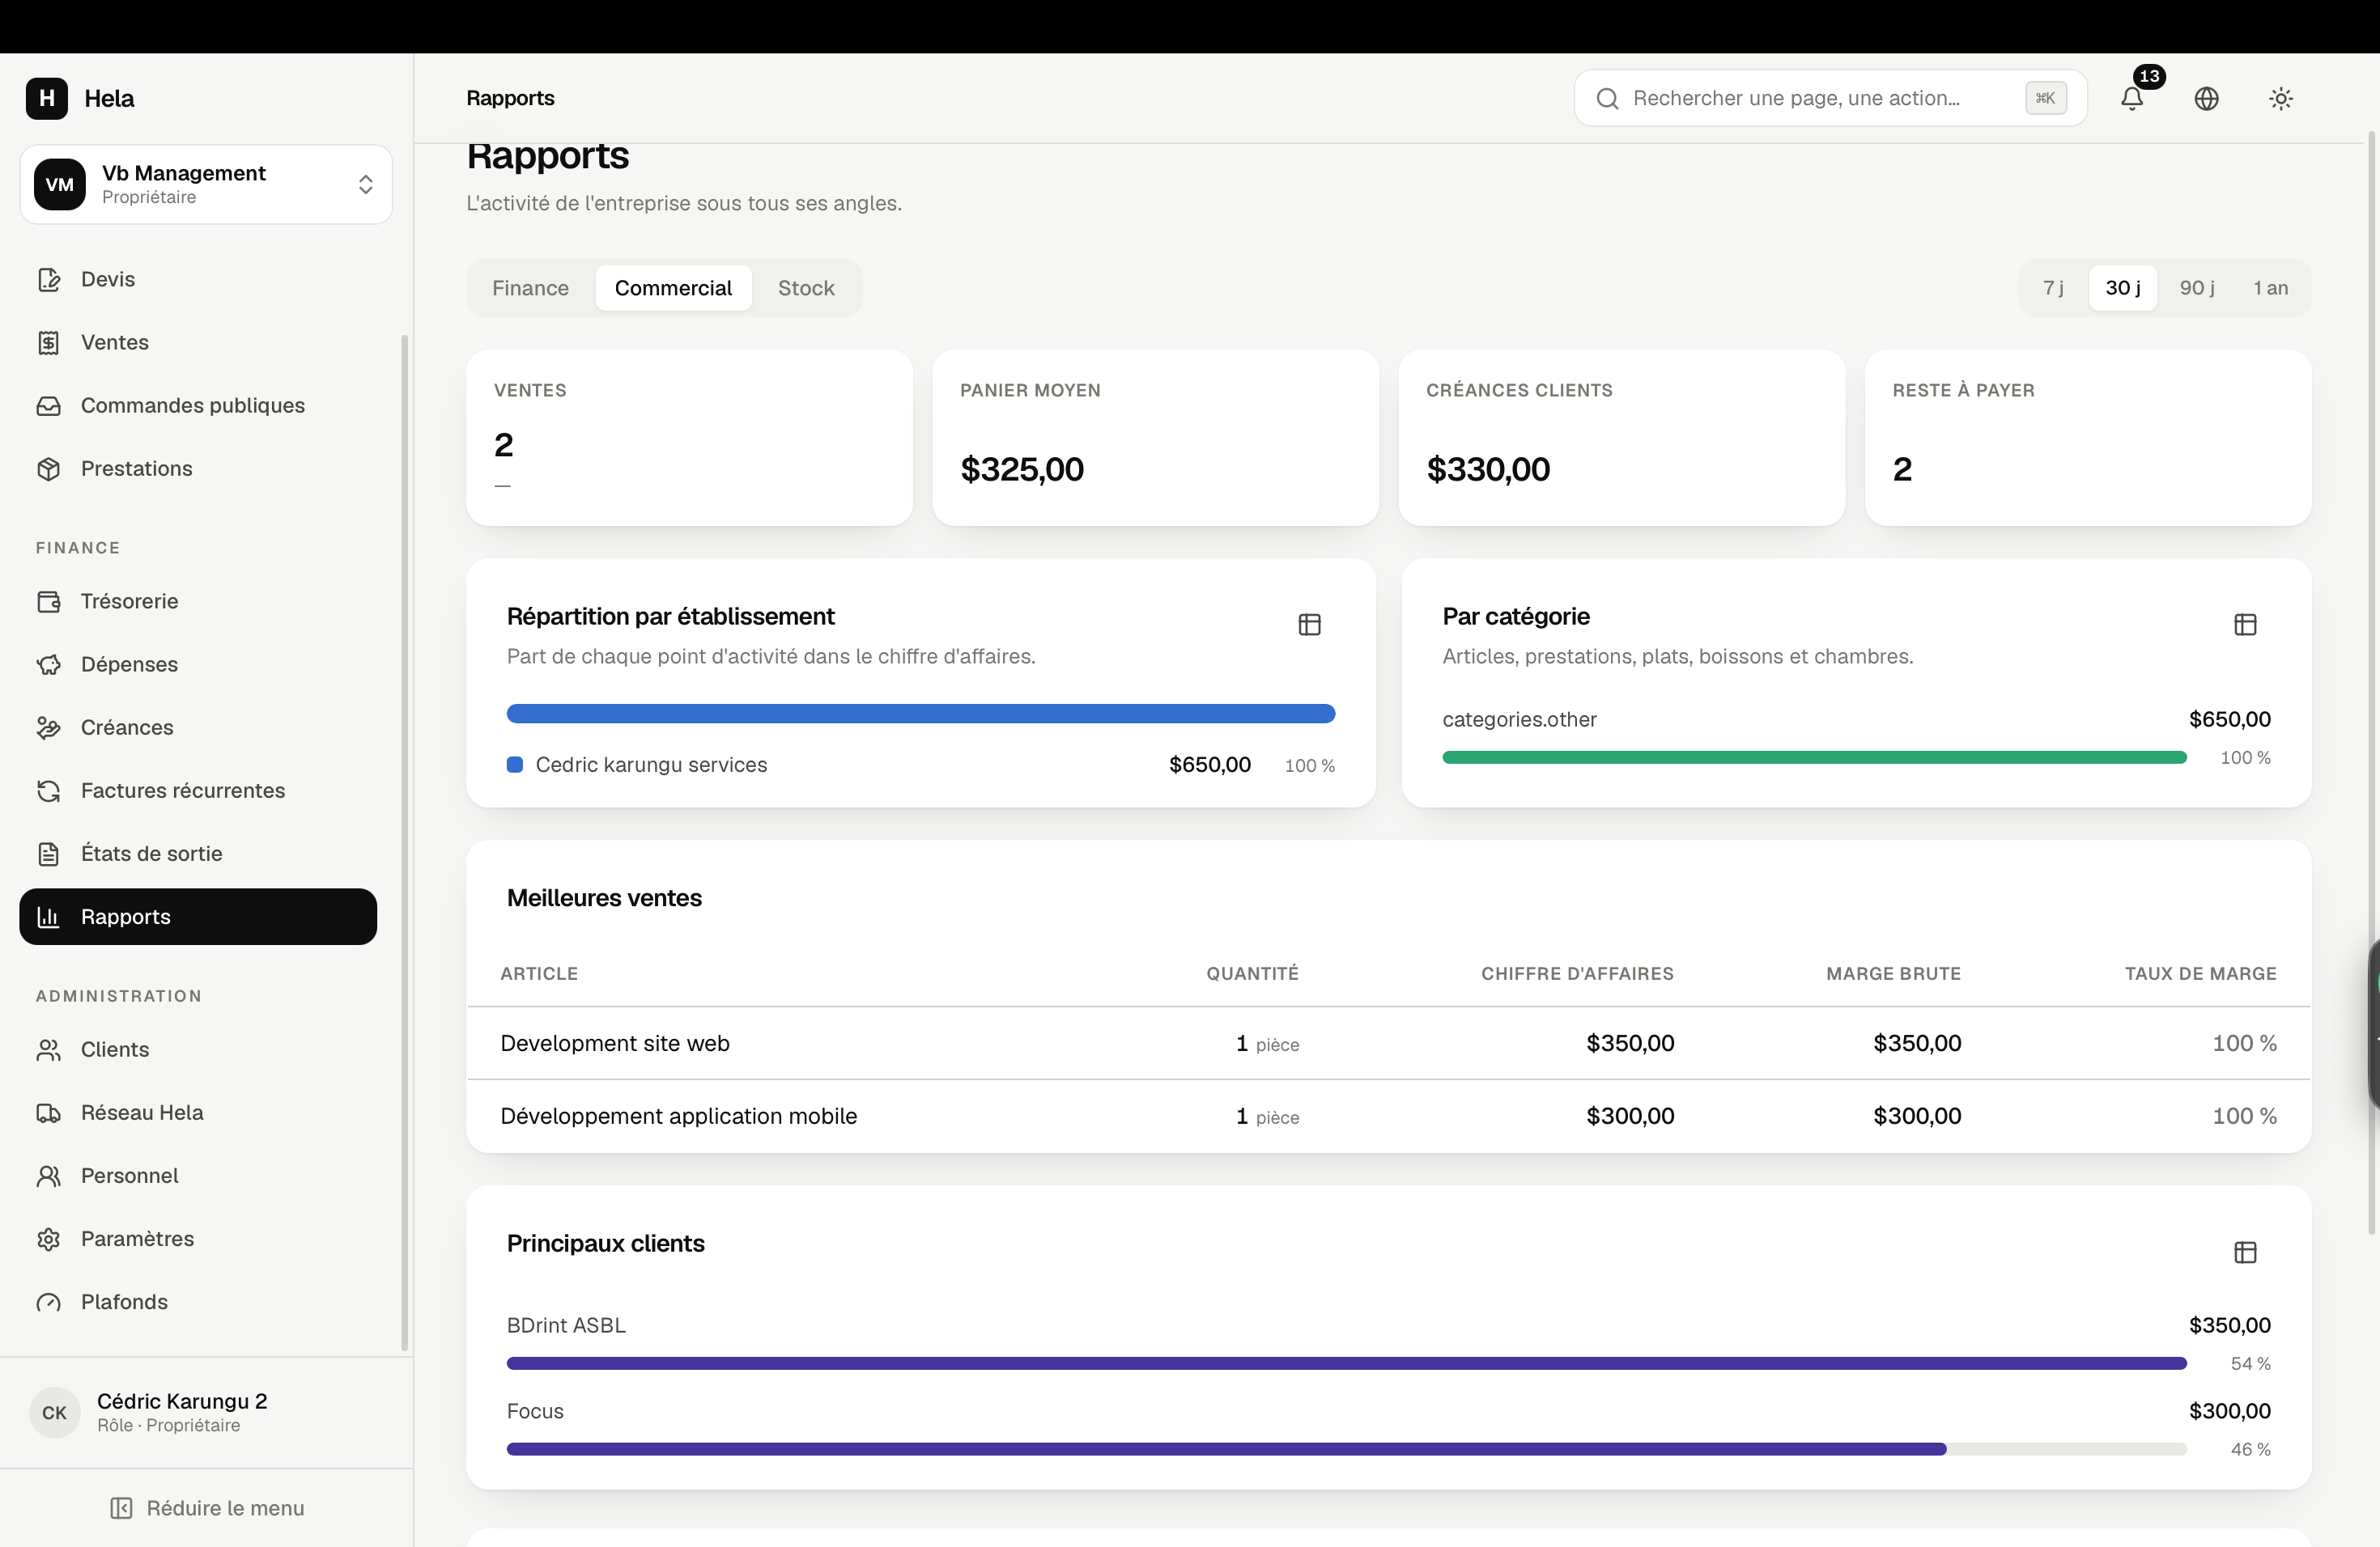2380x1547 pixels.
Task: Open the notifications bell icon
Action: click(2132, 98)
